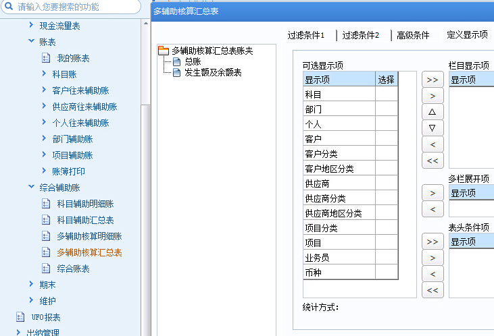Image resolution: width=494 pixels, height=336 pixels.
Task: Add selected item to 栏目显示项 (>)
Action: pos(433,96)
